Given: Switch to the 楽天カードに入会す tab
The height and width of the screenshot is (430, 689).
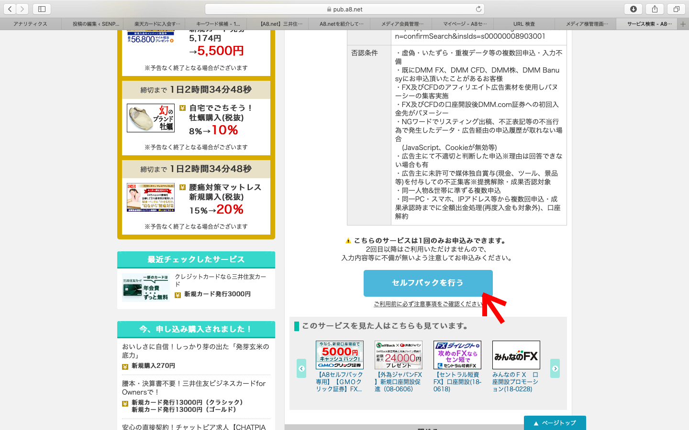Looking at the screenshot, I should pos(154,24).
